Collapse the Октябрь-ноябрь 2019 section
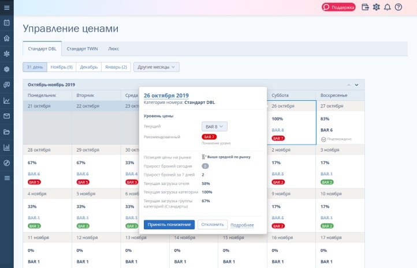 349,85
